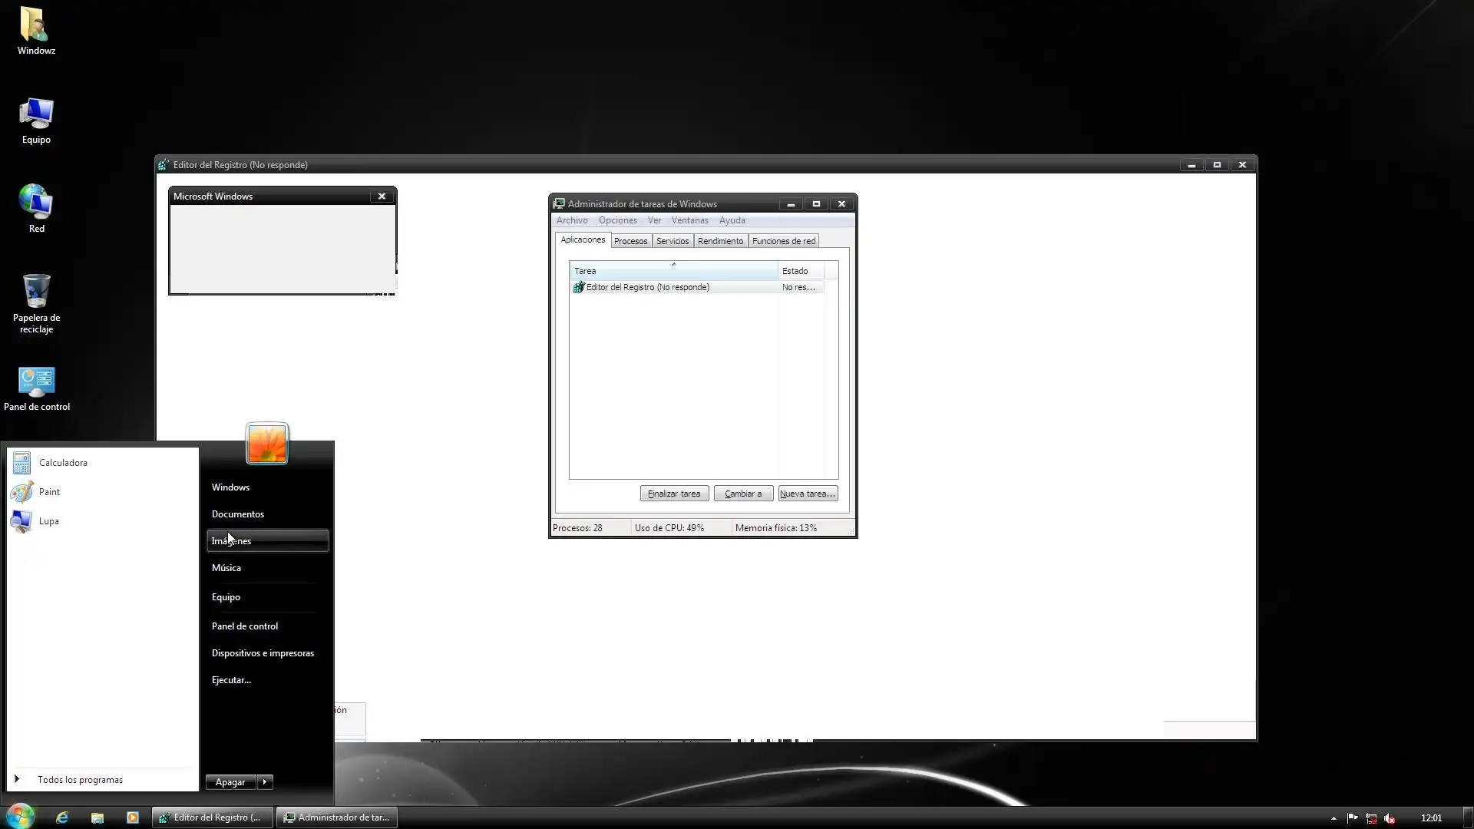Expand shutdown options arrow beside Apagar

(x=265, y=782)
